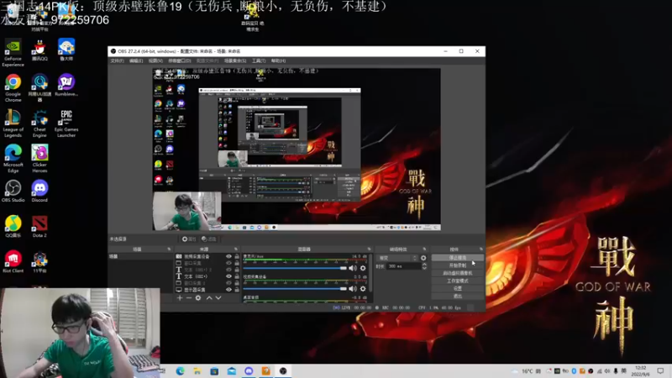Viewport: 672px width, 378px height.
Task: Open the File (F) menu in OBS
Action: [117, 60]
